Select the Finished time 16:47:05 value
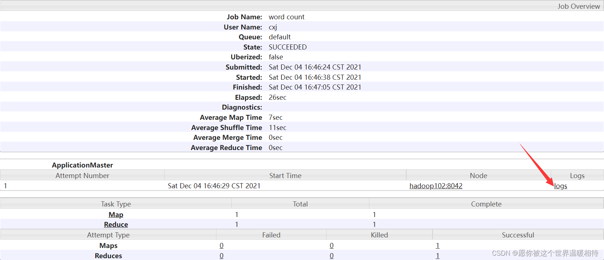Viewport: 604px width, 260px height. (x=315, y=87)
